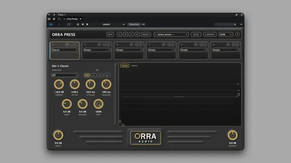Select state C
Screen dimensions: 291x163
tap(131, 35)
